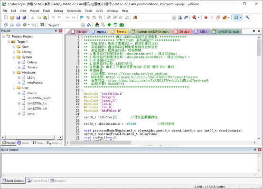Expand the main.c node in the project tree

click(x=19, y=93)
